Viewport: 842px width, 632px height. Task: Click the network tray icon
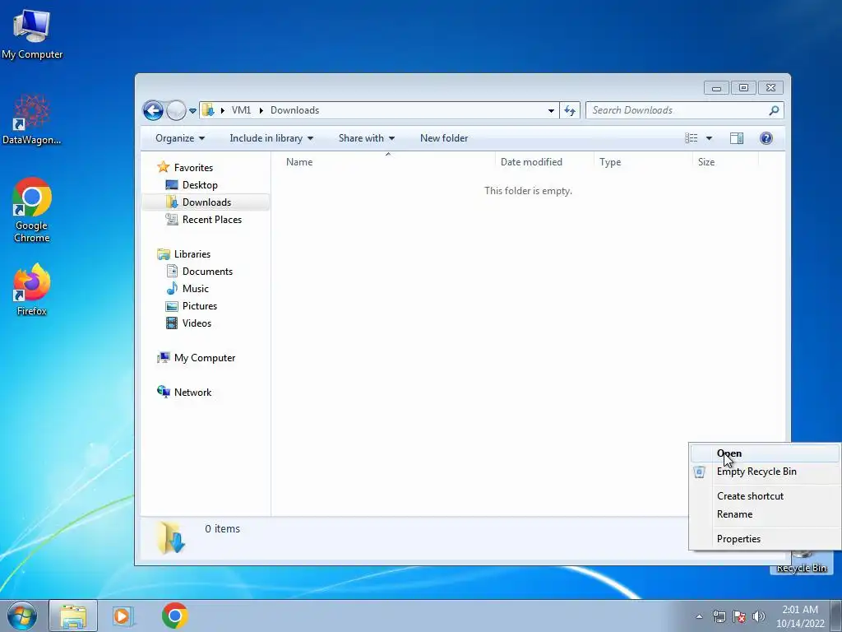tap(719, 616)
